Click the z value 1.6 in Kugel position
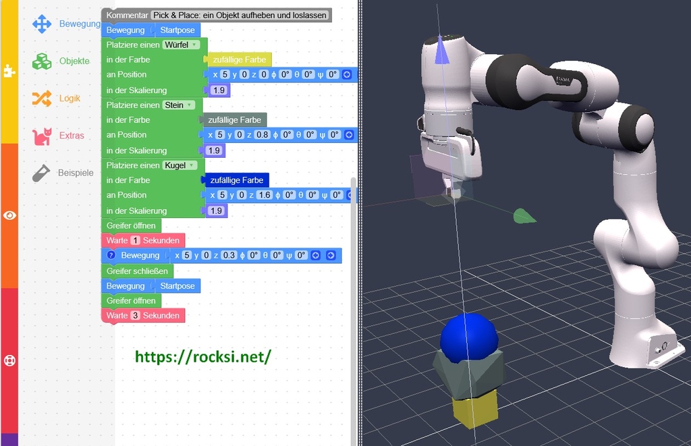Screen dimensions: 691x446 tap(265, 195)
